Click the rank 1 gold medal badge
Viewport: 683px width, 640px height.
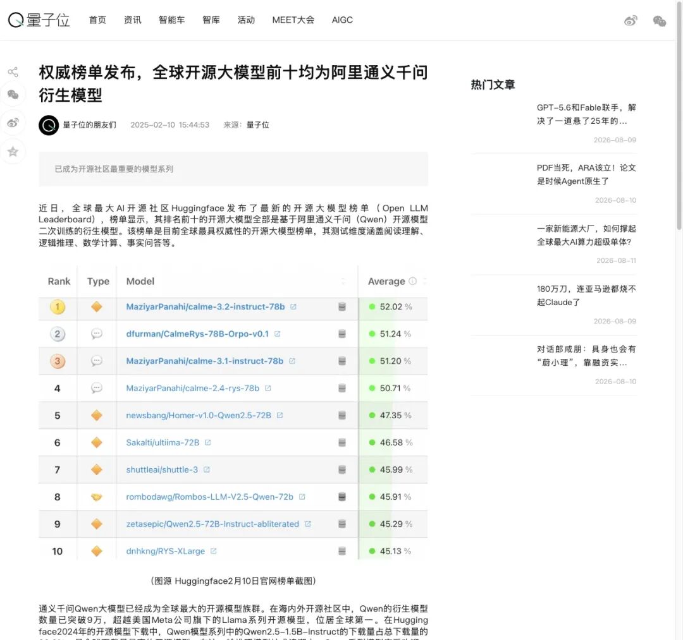pyautogui.click(x=58, y=306)
